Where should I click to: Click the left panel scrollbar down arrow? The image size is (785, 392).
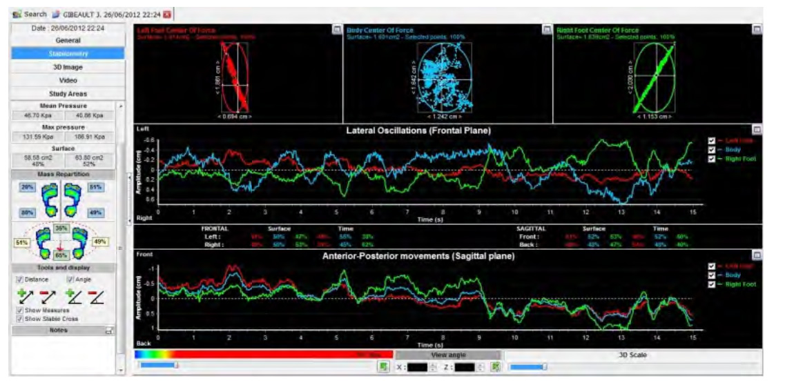119,371
